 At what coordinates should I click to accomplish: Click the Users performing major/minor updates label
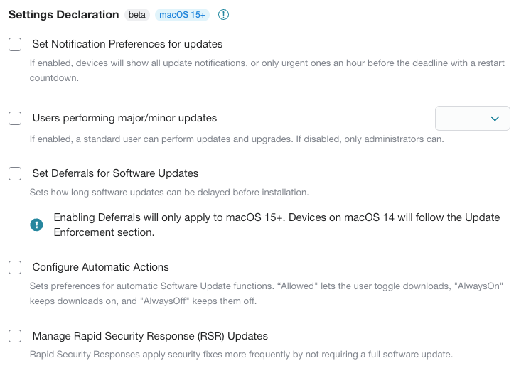coord(124,118)
